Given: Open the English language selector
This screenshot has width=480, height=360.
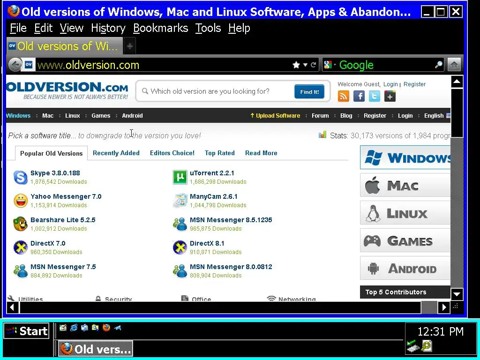Looking at the screenshot, I should [x=437, y=116].
